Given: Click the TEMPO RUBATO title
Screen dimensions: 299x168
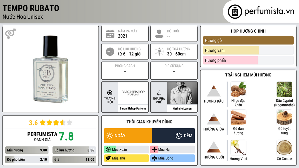Looking at the screenshot, I should coord(31,8).
